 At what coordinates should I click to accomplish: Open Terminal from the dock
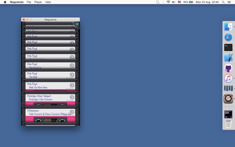click(x=228, y=47)
